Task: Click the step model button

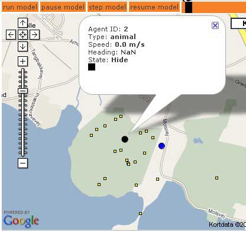Action: click(107, 7)
